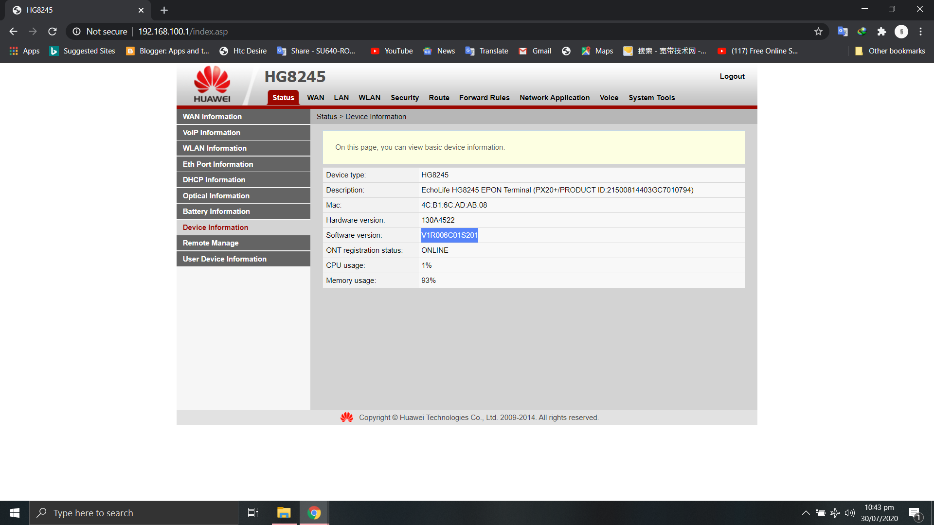Open the taskbar clock showing 10:43 pm
Viewport: 934px width, 525px height.
click(879, 512)
